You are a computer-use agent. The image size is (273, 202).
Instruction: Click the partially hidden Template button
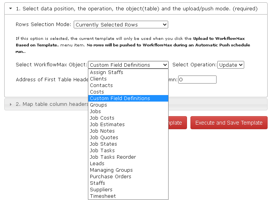pyautogui.click(x=178, y=123)
